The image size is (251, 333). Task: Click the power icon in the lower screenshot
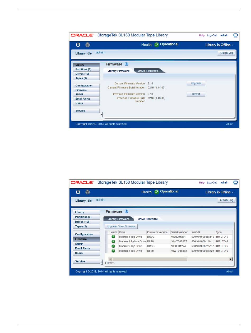78,192
